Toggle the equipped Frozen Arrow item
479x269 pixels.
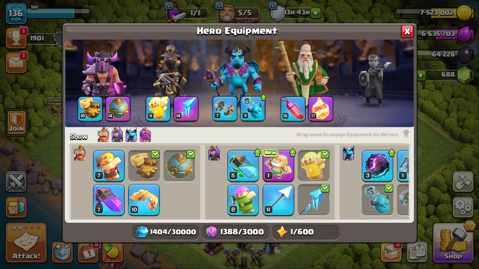click(314, 200)
